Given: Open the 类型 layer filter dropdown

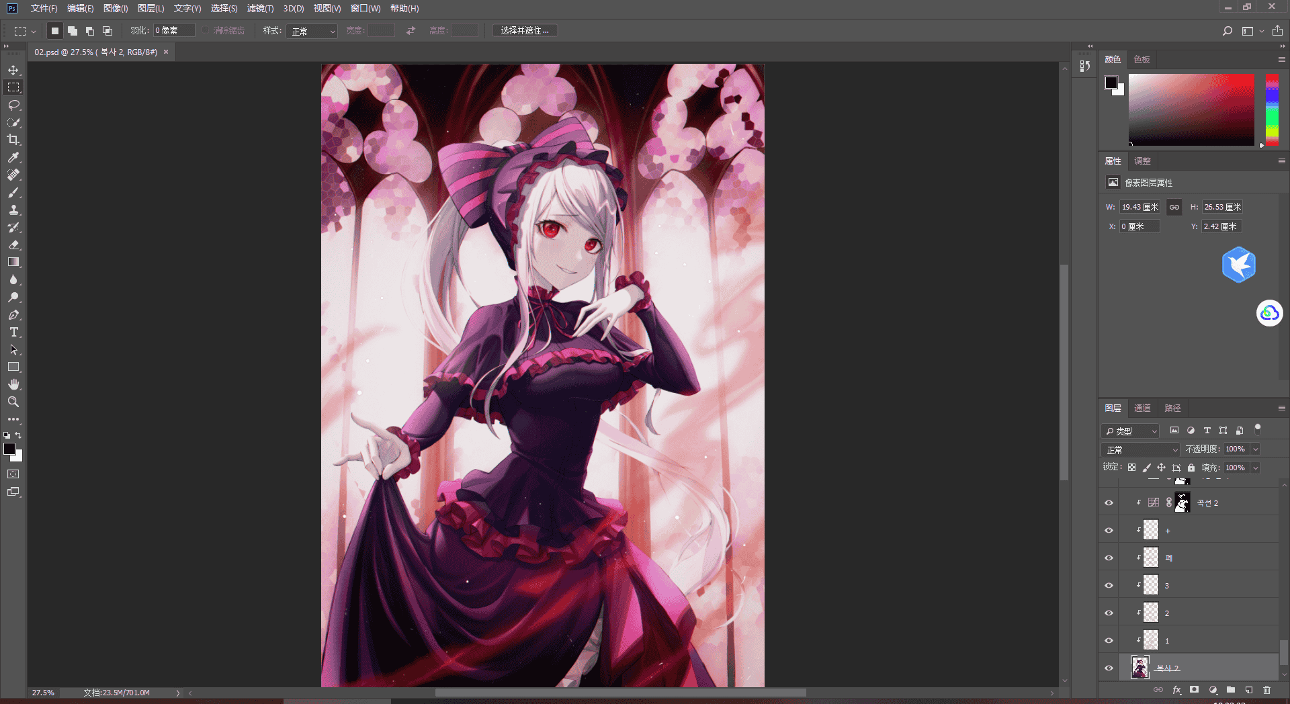Looking at the screenshot, I should [x=1131, y=431].
